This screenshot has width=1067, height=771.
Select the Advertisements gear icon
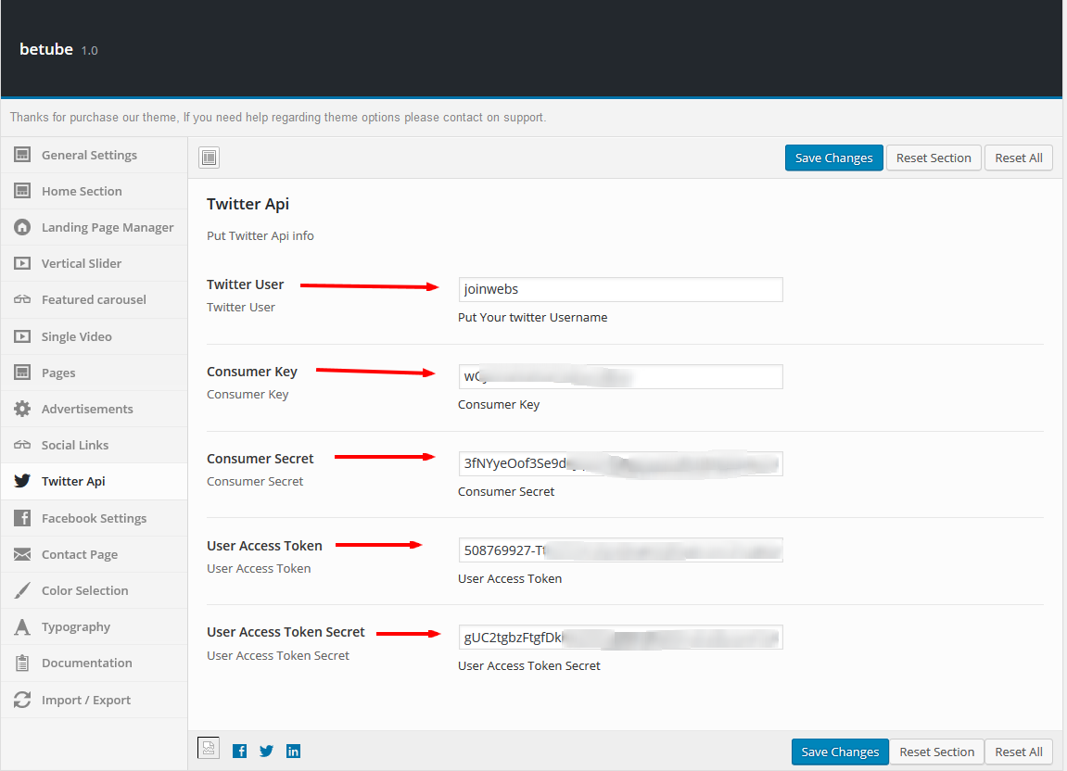click(x=22, y=409)
